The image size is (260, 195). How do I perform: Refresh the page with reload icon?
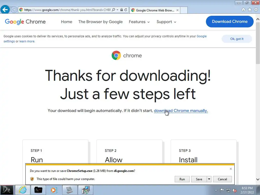point(126,10)
